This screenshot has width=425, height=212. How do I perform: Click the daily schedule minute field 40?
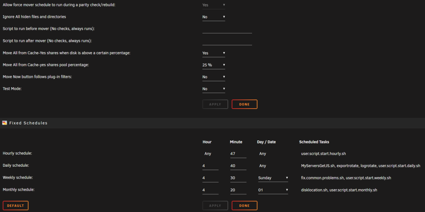point(238,166)
